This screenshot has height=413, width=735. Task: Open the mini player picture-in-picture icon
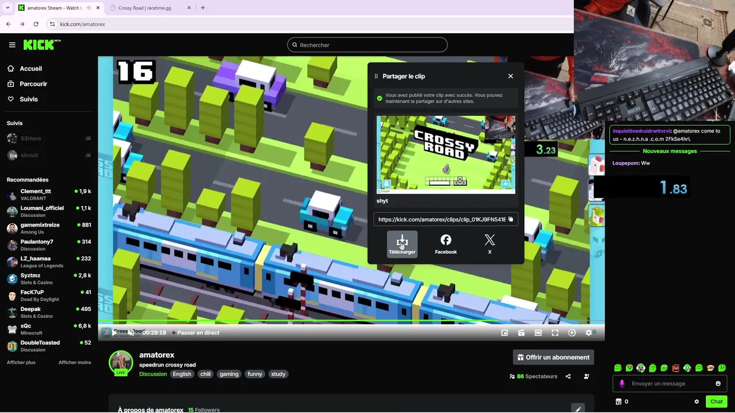(x=505, y=333)
